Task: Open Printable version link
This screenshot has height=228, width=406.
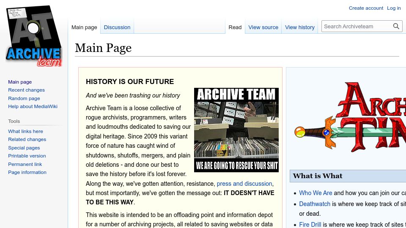Action: pyautogui.click(x=27, y=156)
